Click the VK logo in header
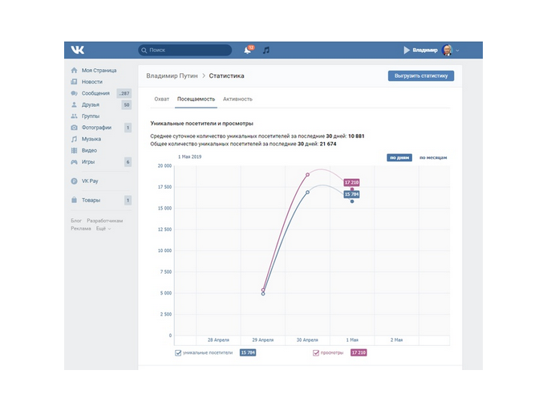This screenshot has width=547, height=411. (x=78, y=50)
